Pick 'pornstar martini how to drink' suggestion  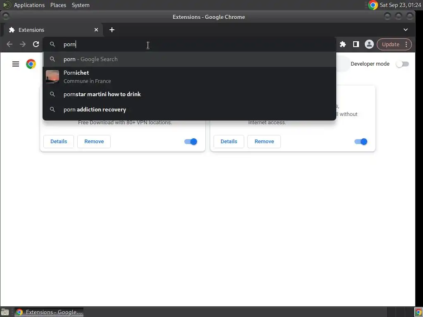[x=189, y=94]
